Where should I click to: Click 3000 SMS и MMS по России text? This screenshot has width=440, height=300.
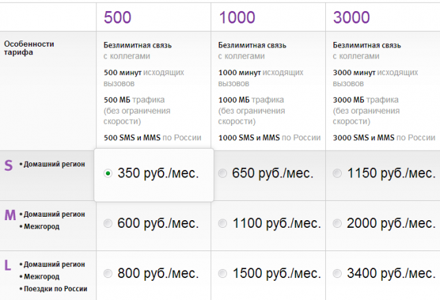[x=383, y=138]
